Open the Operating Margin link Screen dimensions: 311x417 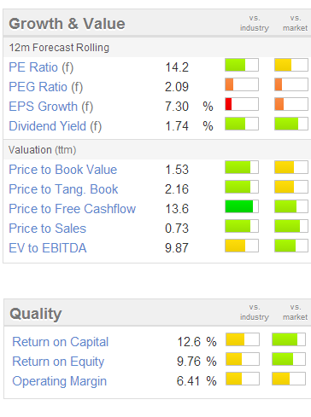60,381
